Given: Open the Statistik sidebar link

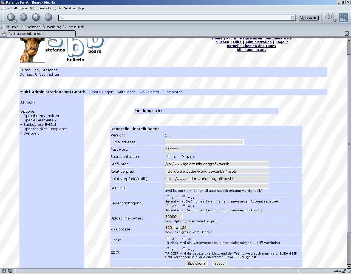Looking at the screenshot, I should pos(28,103).
